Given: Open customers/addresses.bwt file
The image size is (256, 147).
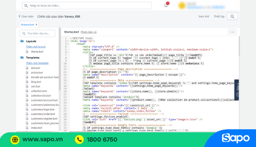Looking at the screenshot, I should pyautogui.click(x=45, y=105).
